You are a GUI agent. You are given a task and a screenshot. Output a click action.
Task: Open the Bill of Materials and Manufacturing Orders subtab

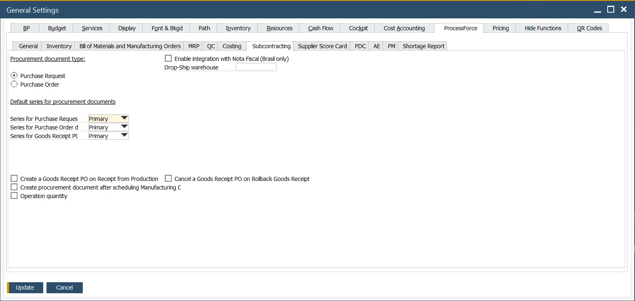[129, 46]
